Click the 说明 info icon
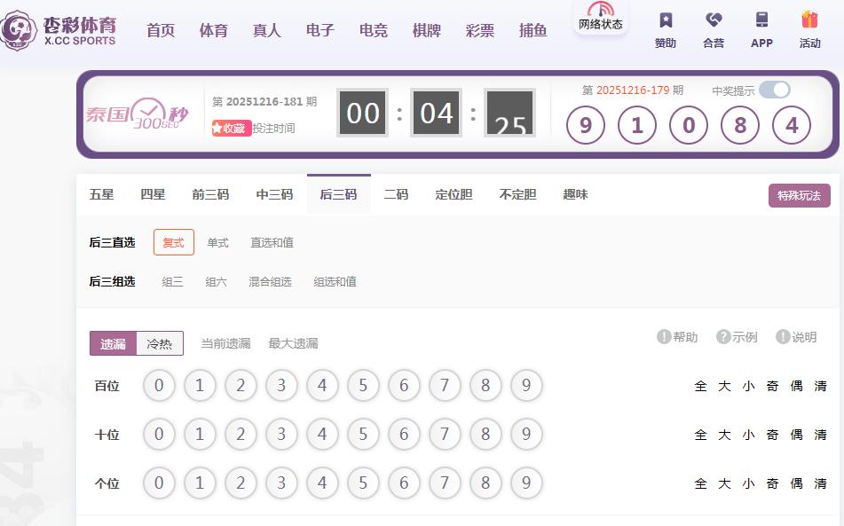The height and width of the screenshot is (526, 844). (783, 337)
